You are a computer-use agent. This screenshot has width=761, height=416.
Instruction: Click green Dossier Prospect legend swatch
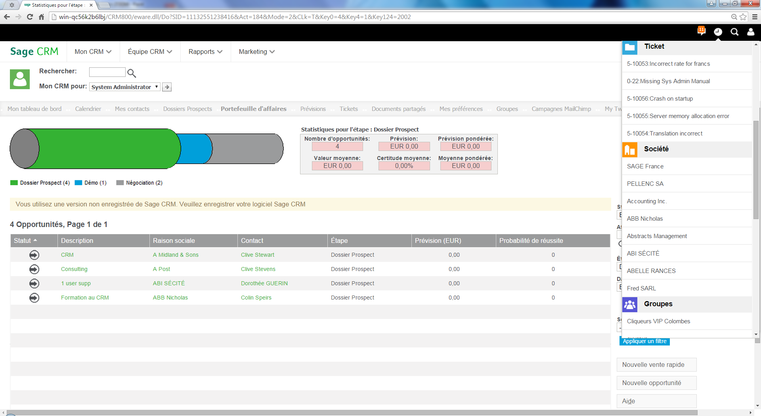pos(14,183)
